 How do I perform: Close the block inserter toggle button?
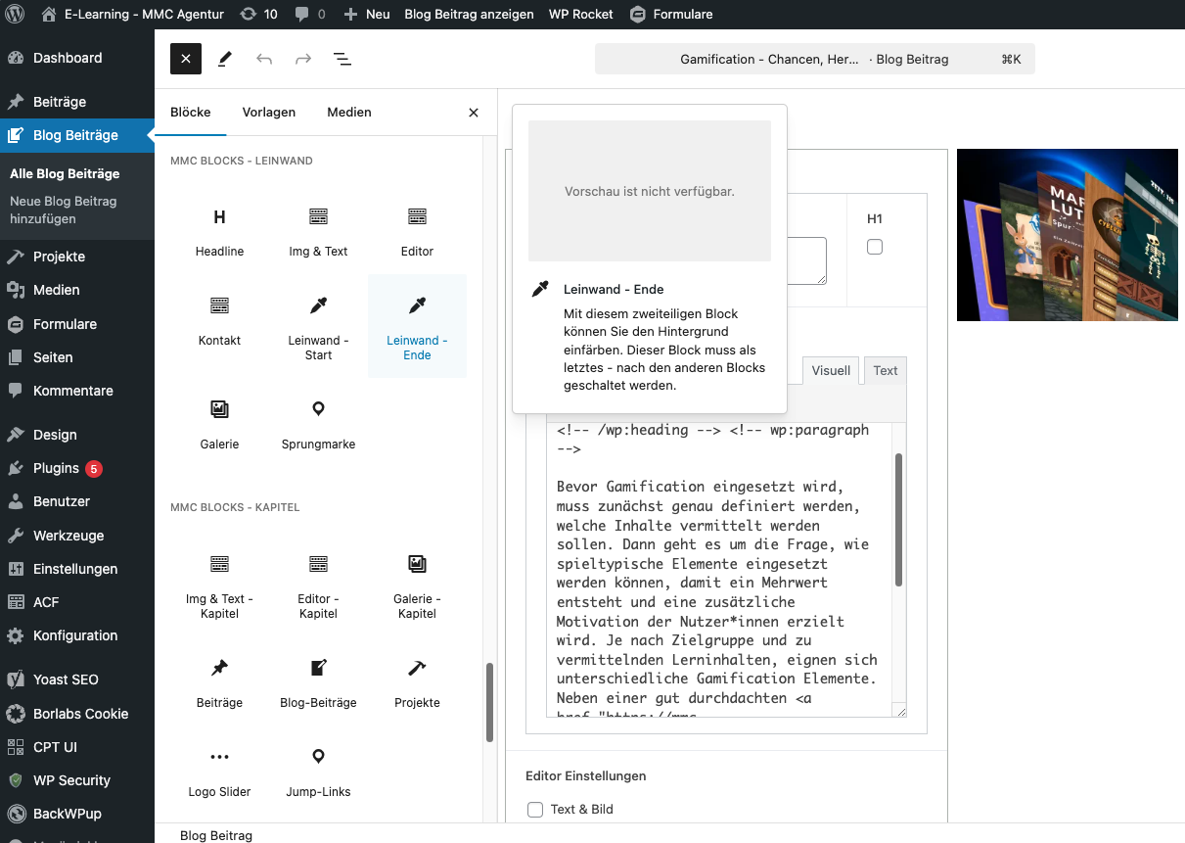(186, 59)
